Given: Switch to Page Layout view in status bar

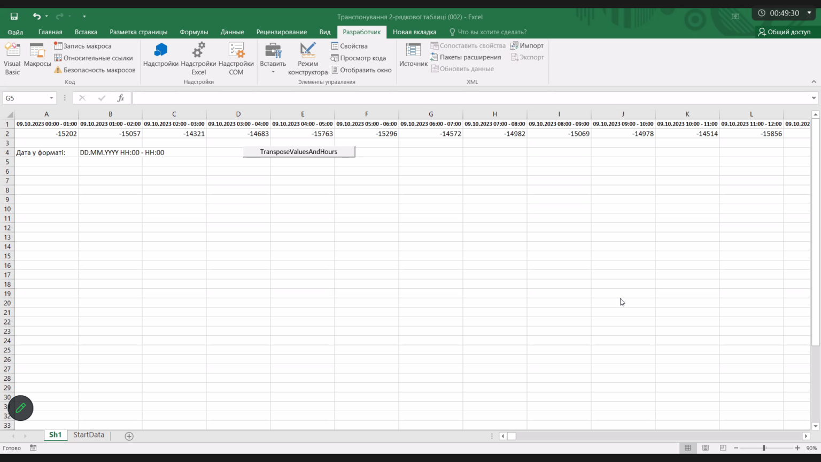Looking at the screenshot, I should pos(706,448).
